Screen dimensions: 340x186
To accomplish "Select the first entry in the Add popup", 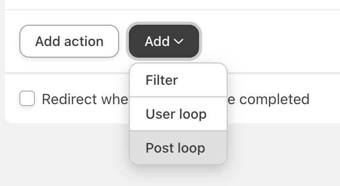I will (x=178, y=80).
